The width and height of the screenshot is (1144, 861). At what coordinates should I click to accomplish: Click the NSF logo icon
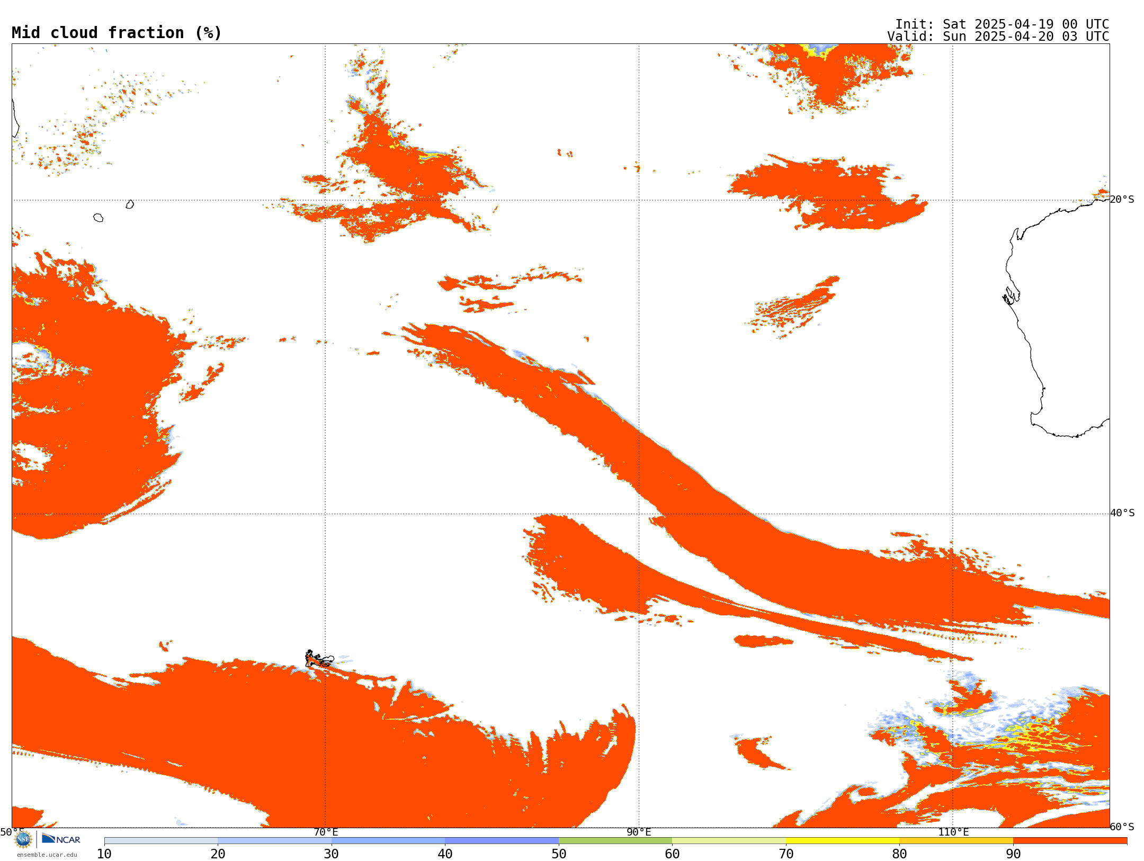coord(23,839)
